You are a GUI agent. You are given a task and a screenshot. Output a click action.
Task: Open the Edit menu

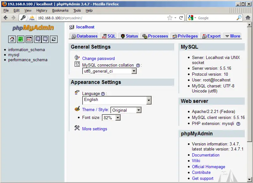[16, 10]
